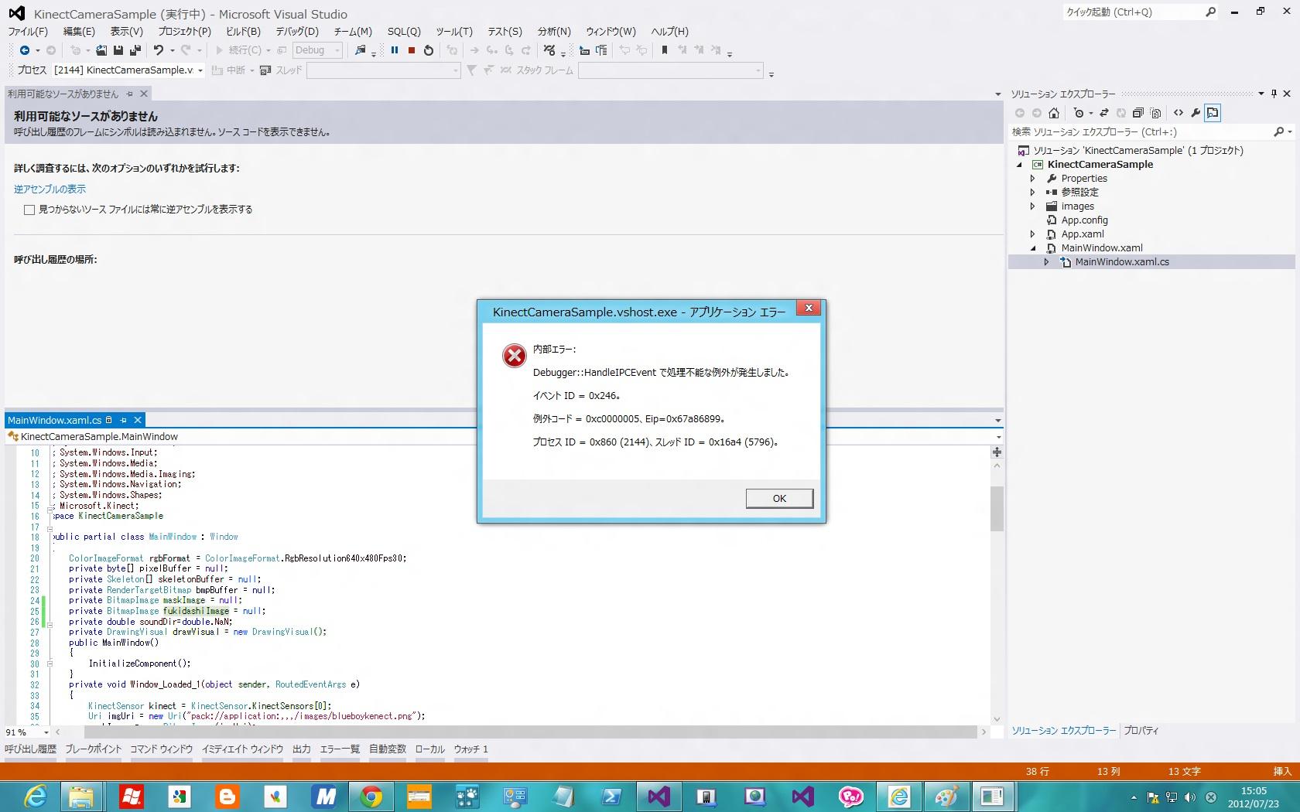Collapse the MainWindow.xaml tree node
Viewport: 1300px width, 812px height.
point(1032,248)
